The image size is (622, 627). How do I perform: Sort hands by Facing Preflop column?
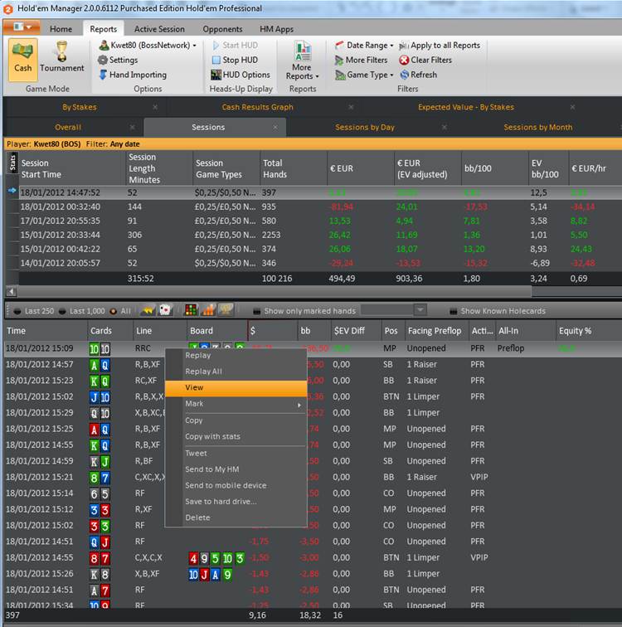tap(436, 331)
